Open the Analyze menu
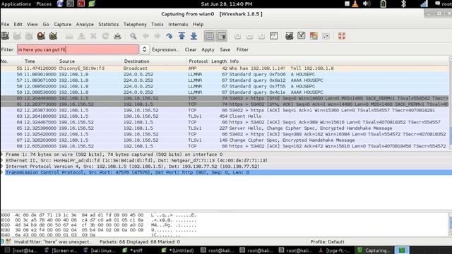The width and height of the screenshot is (452, 254). click(85, 25)
